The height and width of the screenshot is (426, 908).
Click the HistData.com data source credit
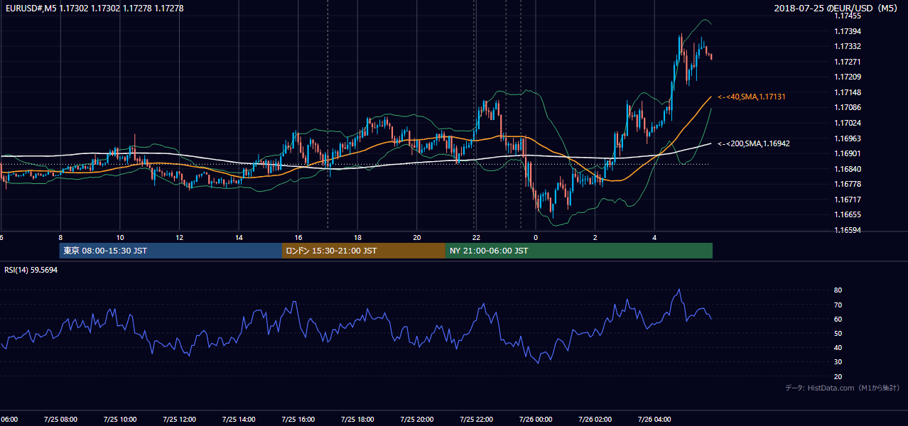[x=843, y=388]
